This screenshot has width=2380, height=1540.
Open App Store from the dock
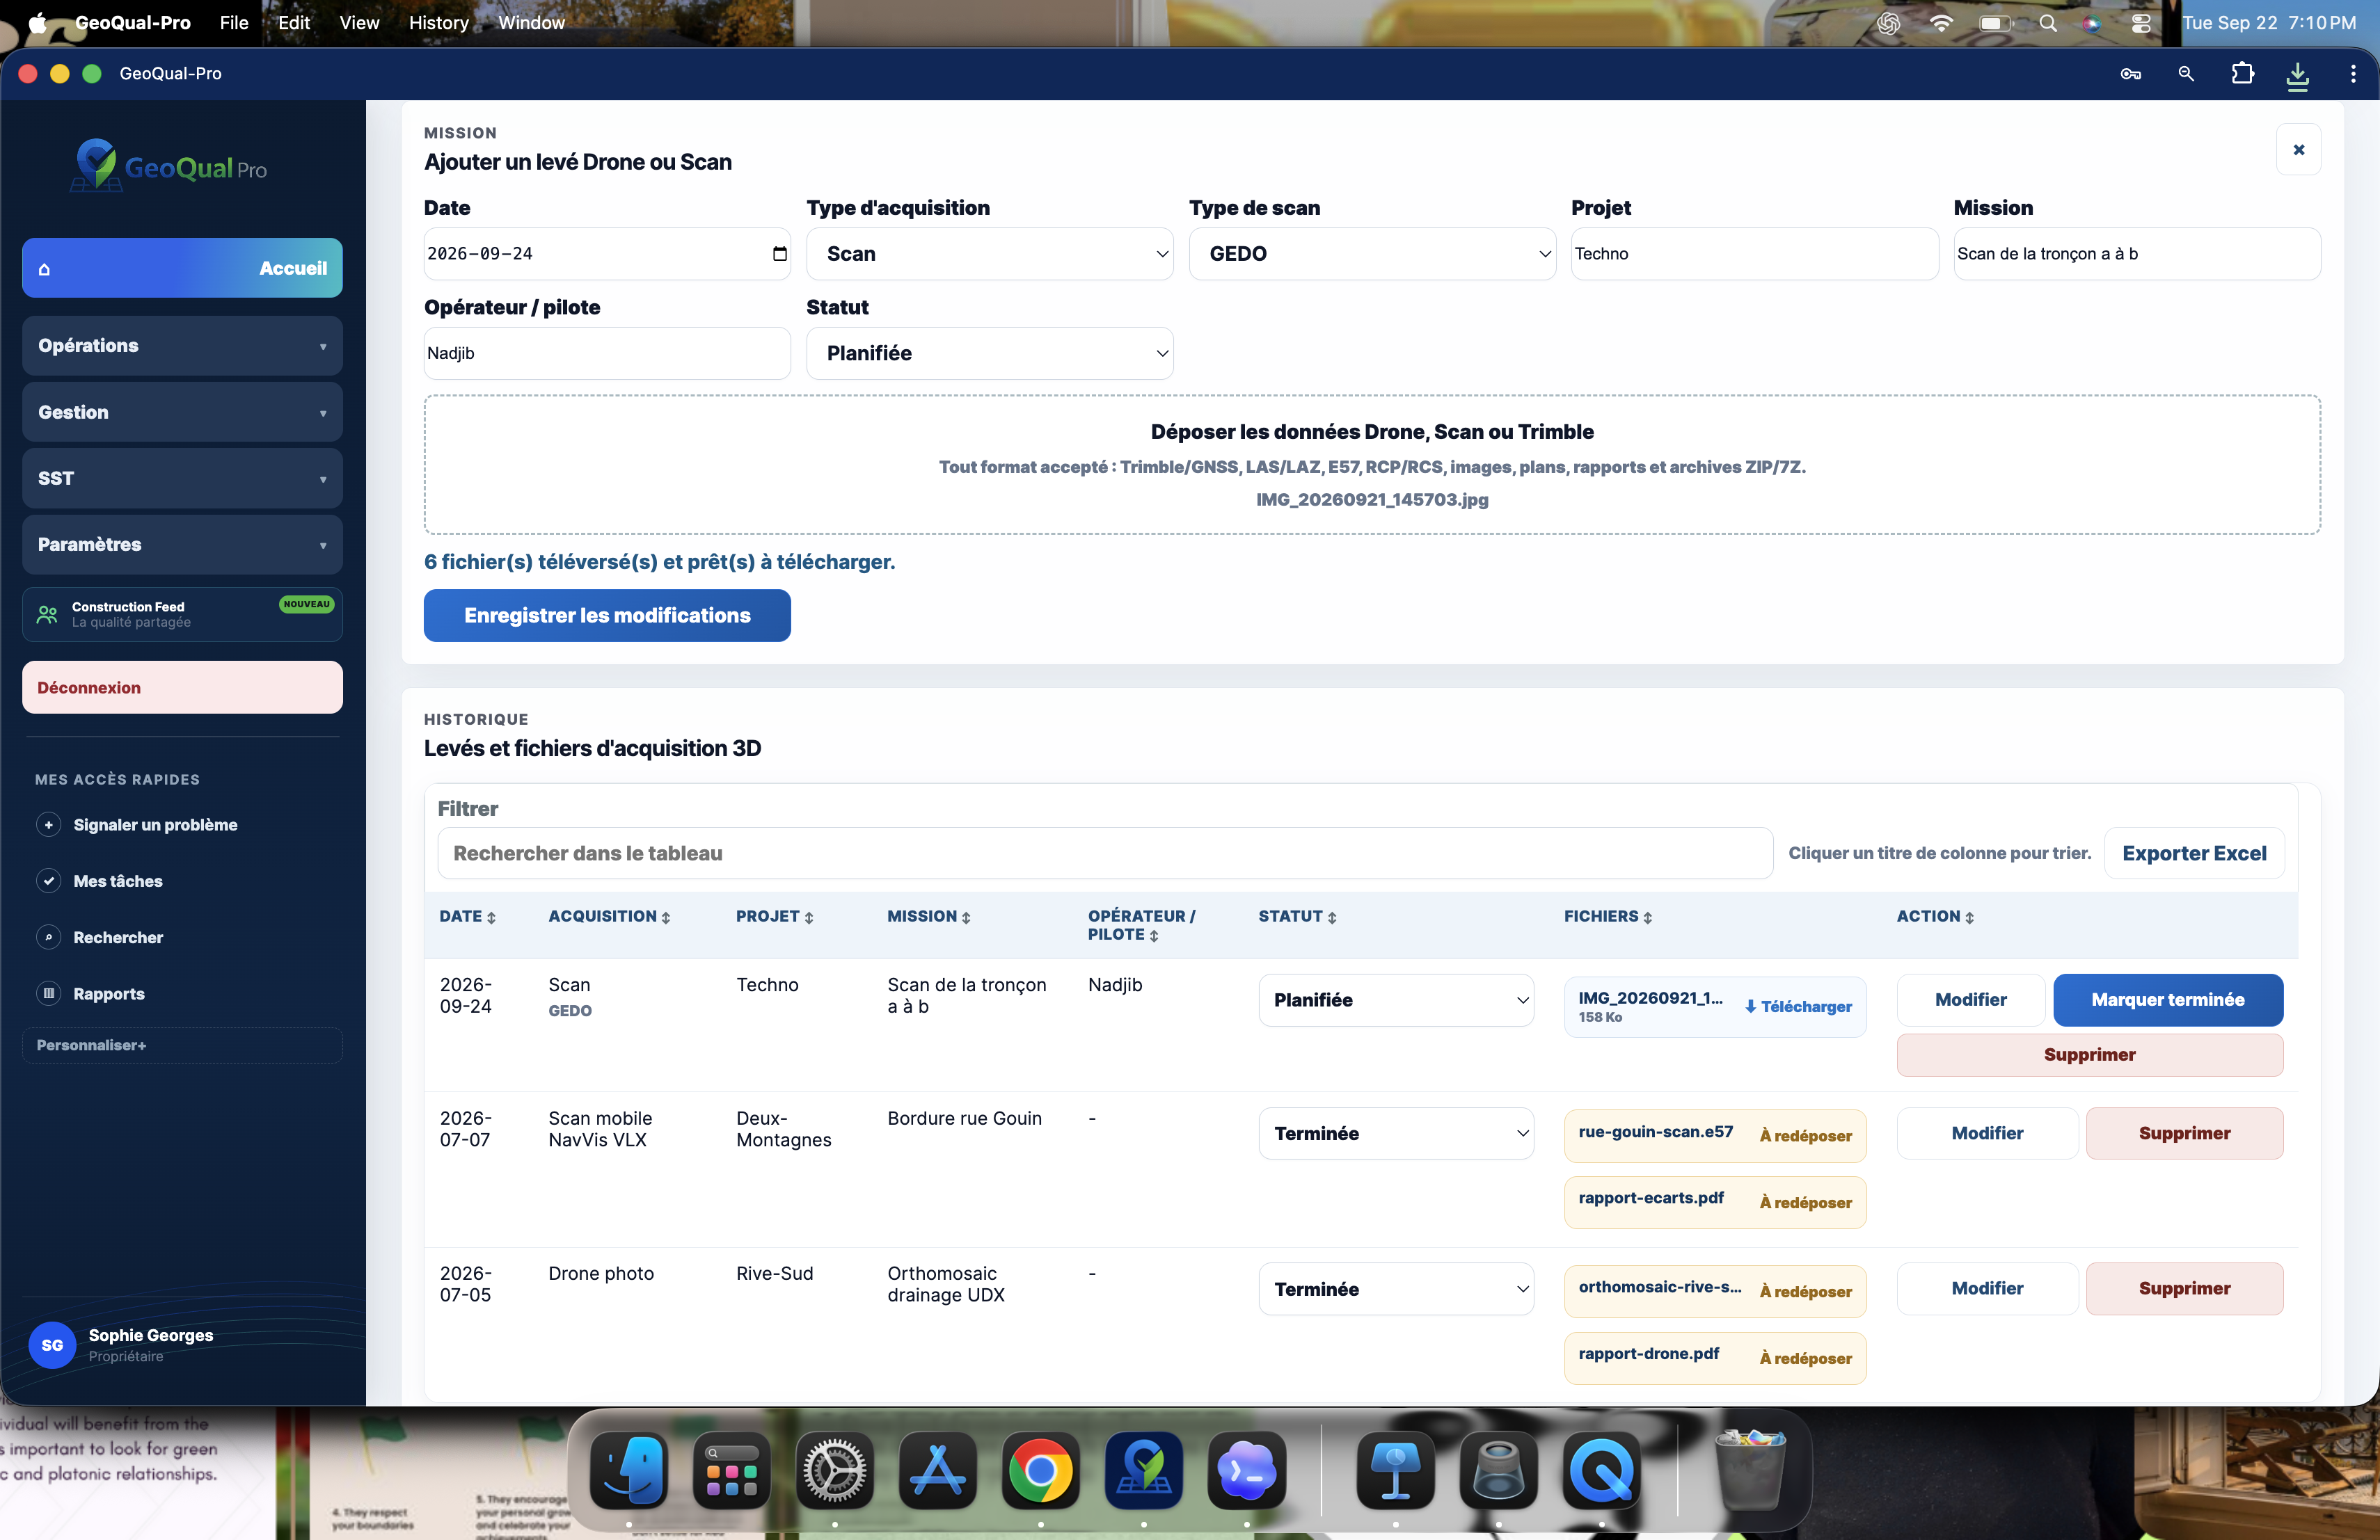(937, 1470)
